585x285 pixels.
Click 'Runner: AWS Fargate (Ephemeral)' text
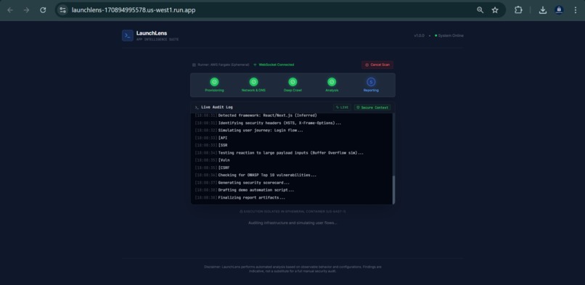[224, 65]
